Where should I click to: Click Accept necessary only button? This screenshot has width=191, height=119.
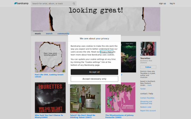click(95, 79)
